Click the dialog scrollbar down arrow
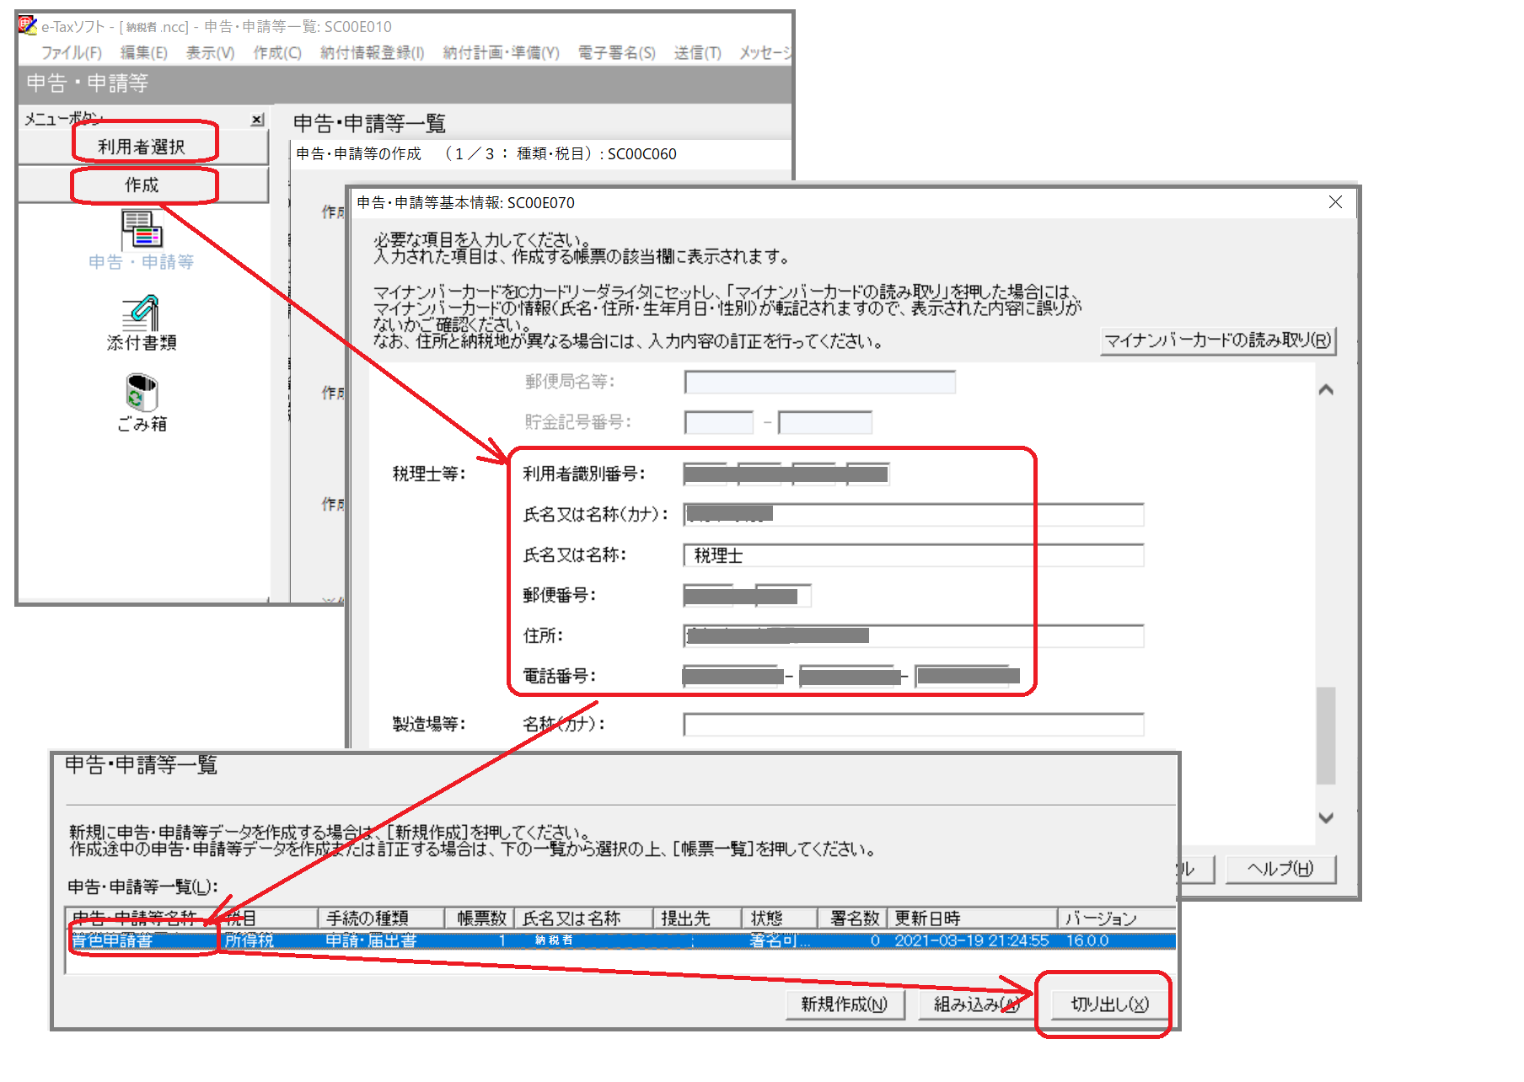Screen dimensions: 1524x1082 point(1326,817)
